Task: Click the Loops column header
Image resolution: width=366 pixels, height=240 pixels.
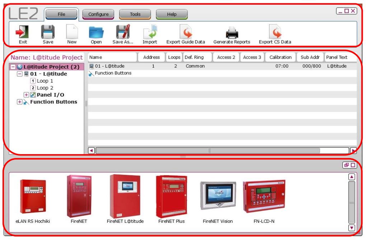Action: (174, 57)
